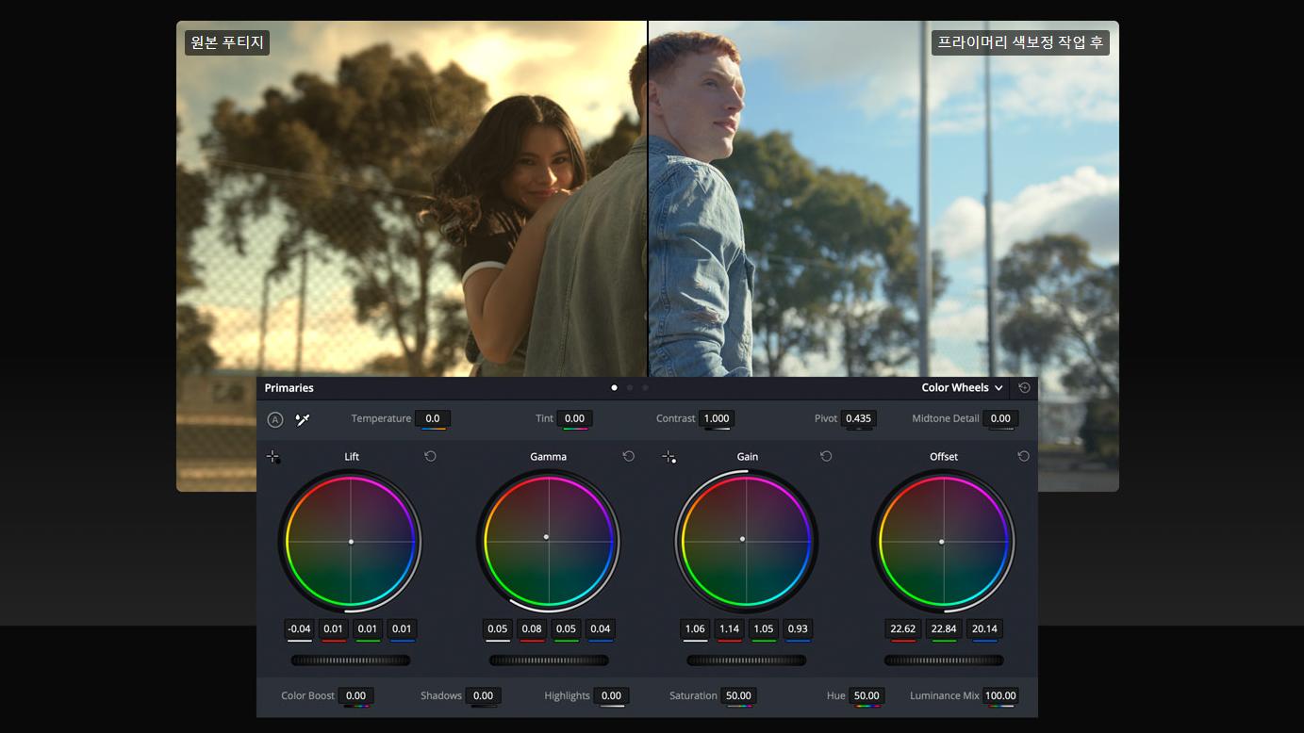Click the Temperature value field
This screenshot has width=1304, height=733.
[x=433, y=418]
